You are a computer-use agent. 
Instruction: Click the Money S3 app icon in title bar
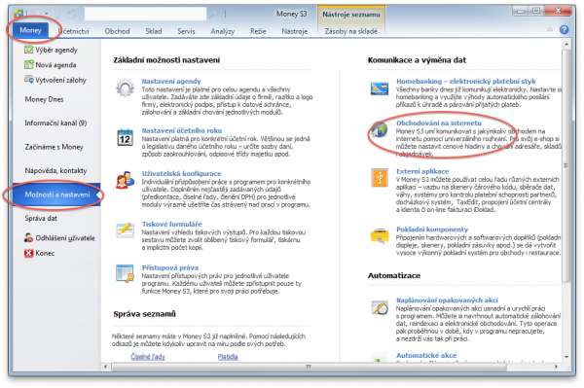18,15
